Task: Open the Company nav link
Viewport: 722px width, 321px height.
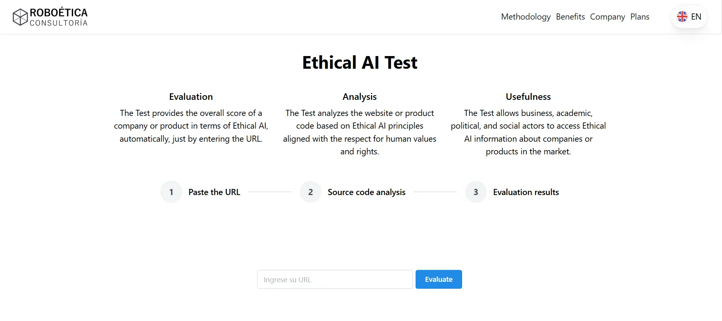Action: tap(607, 17)
